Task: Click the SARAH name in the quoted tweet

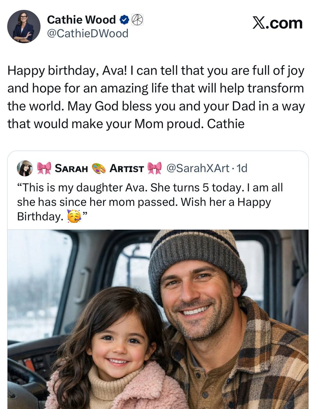Action: (x=71, y=168)
